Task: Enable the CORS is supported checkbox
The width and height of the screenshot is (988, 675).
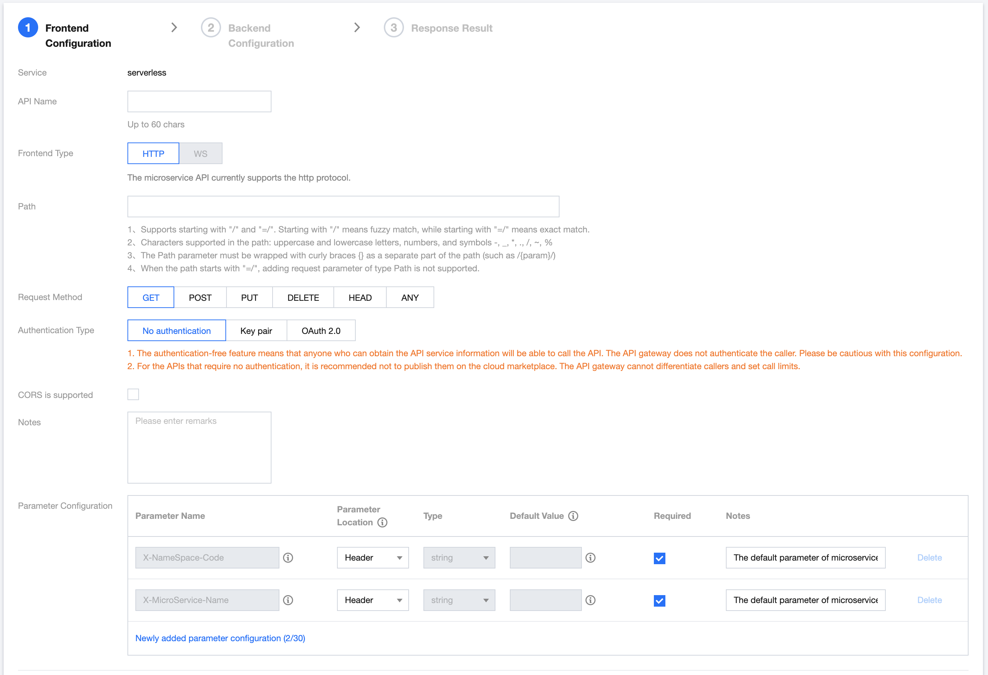Action: pos(133,395)
